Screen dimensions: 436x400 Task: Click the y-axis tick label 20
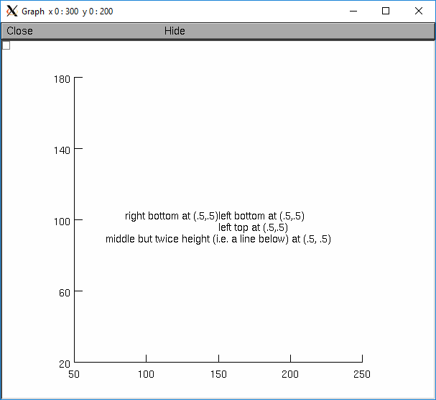[64, 363]
